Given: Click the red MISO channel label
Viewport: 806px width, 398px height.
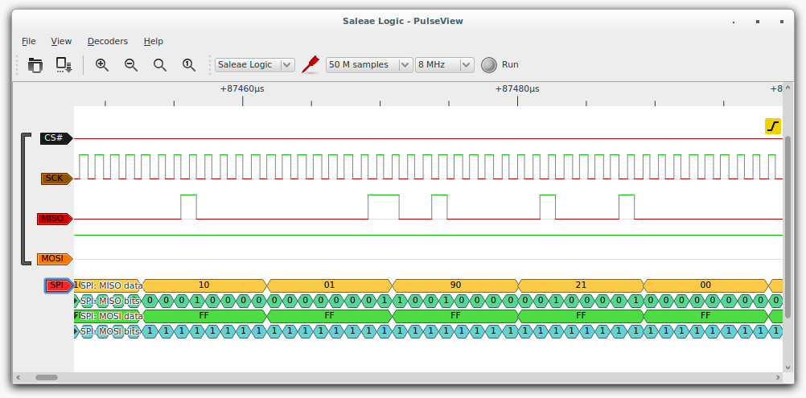Looking at the screenshot, I should [53, 219].
